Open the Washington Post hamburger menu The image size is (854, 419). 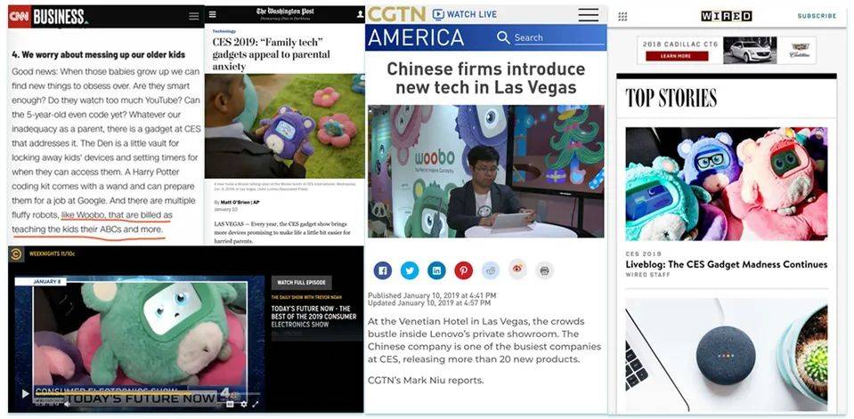pyautogui.click(x=213, y=14)
